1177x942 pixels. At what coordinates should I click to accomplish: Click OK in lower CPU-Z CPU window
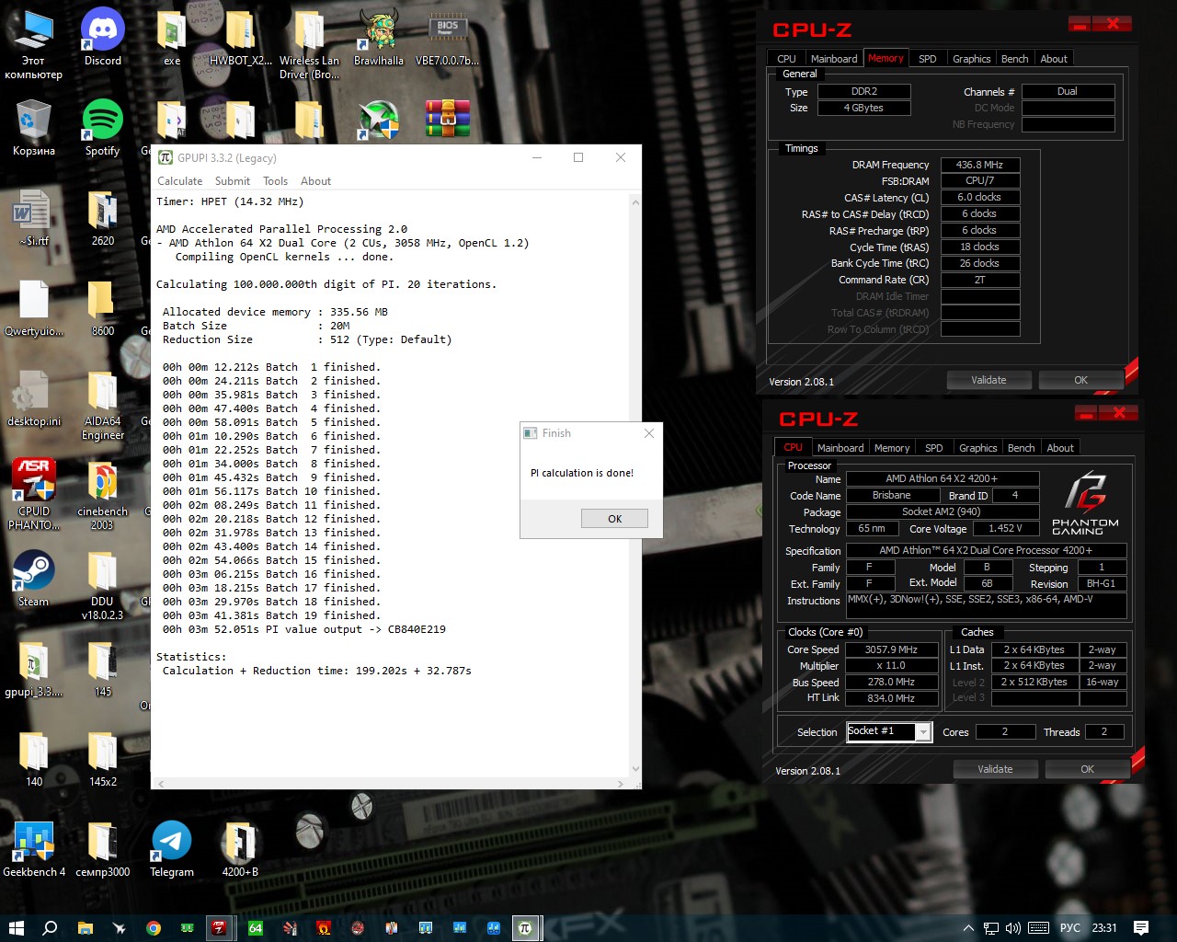(1087, 769)
